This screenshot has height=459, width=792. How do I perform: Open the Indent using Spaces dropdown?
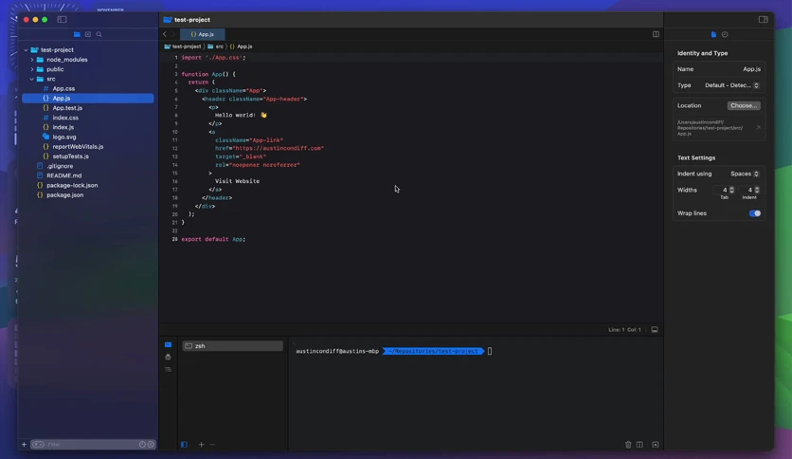coord(745,174)
